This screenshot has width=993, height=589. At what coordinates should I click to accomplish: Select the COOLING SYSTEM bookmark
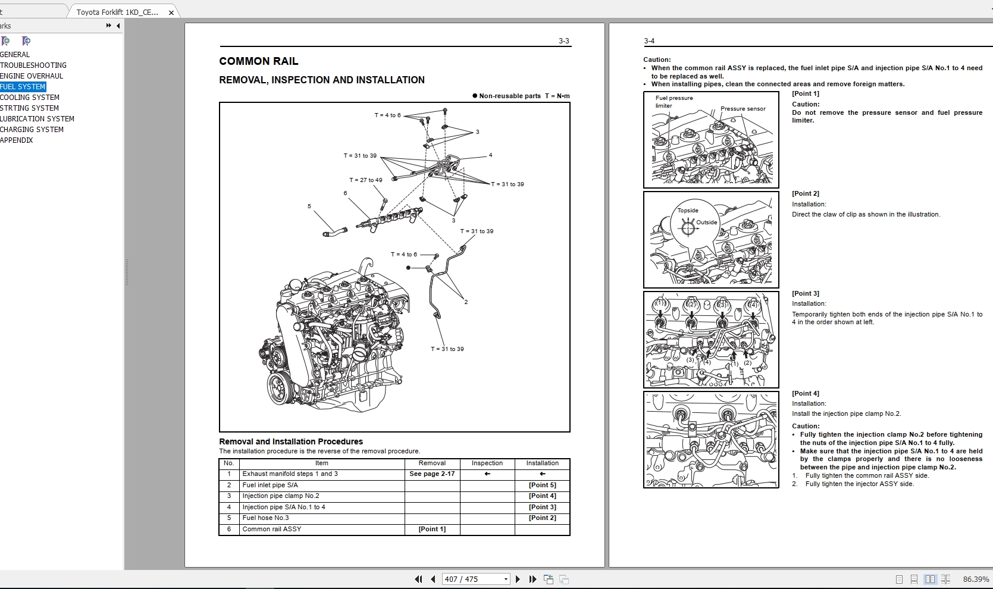[30, 97]
